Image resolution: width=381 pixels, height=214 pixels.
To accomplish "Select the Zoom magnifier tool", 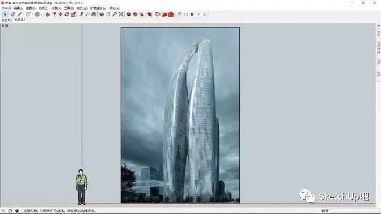I will [114, 14].
